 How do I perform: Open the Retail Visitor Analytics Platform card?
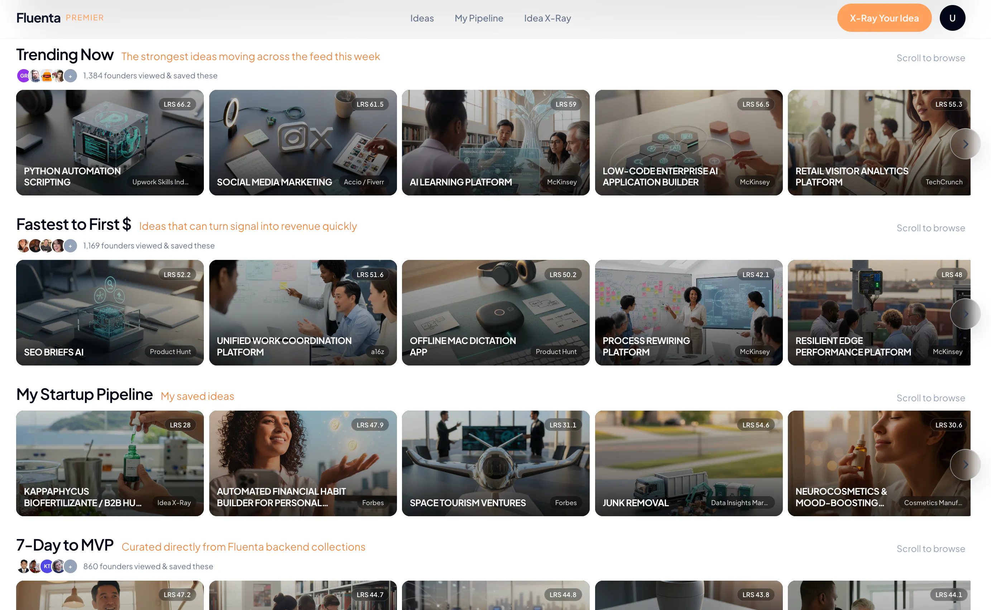tap(879, 143)
